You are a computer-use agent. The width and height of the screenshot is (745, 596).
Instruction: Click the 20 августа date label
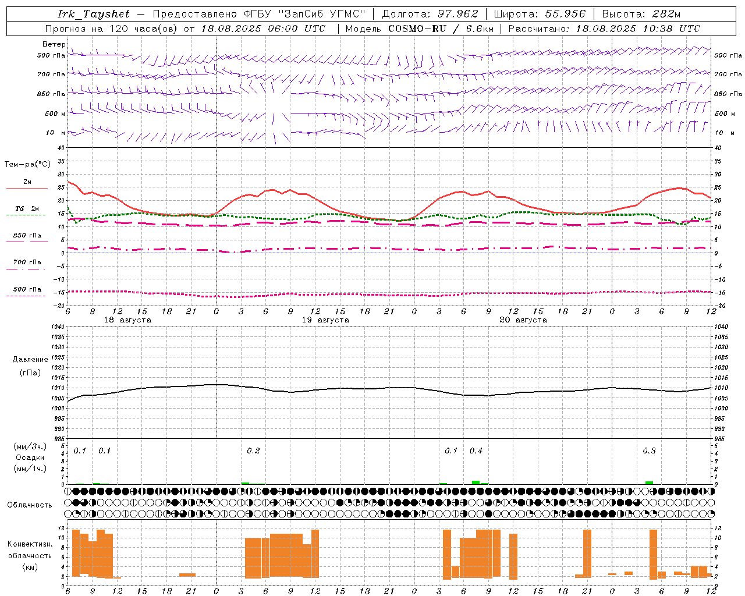point(523,320)
